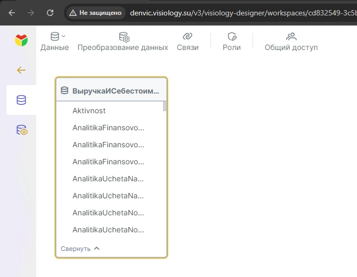
Task: Open the Связи links tool
Action: pyautogui.click(x=187, y=41)
